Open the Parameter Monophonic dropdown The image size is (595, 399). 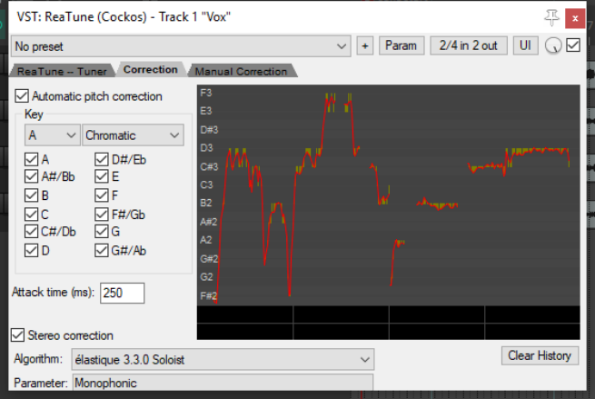223,383
